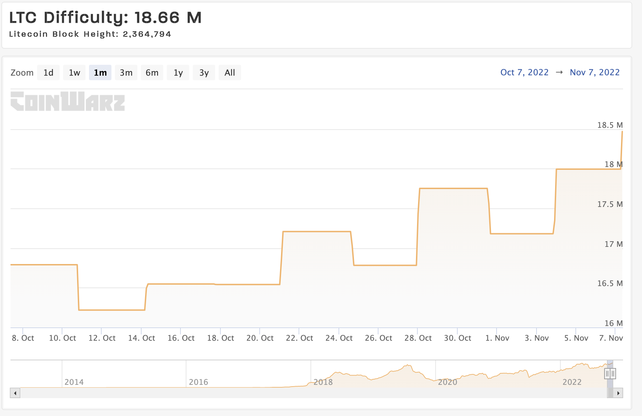Screen dimensions: 642x416
Task: Click the 7. Nov axis label
Action: click(611, 338)
